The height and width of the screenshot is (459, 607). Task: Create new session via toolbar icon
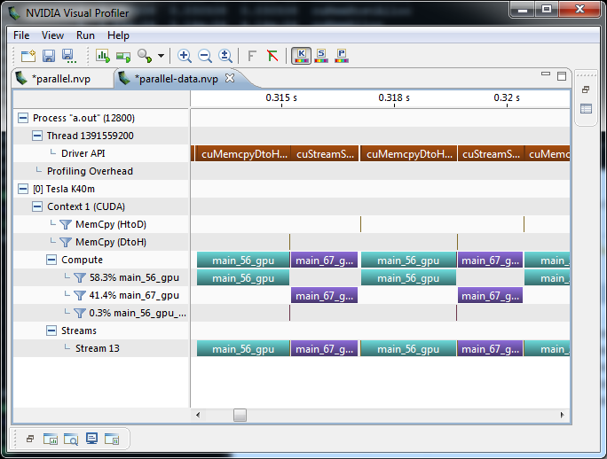click(28, 56)
